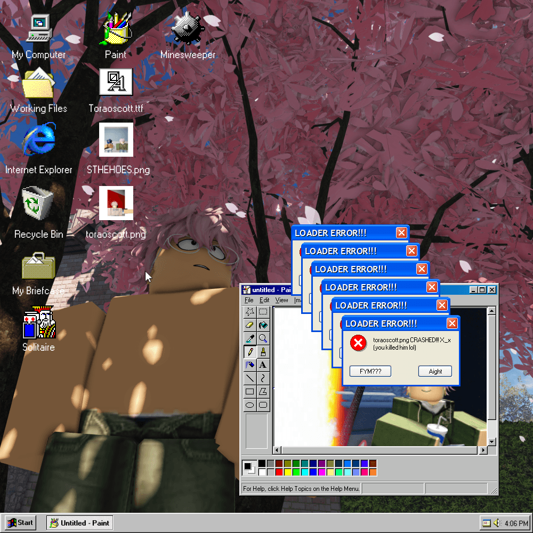This screenshot has height=533, width=533.
Task: Select the lime green palette swatch
Action: point(296,472)
